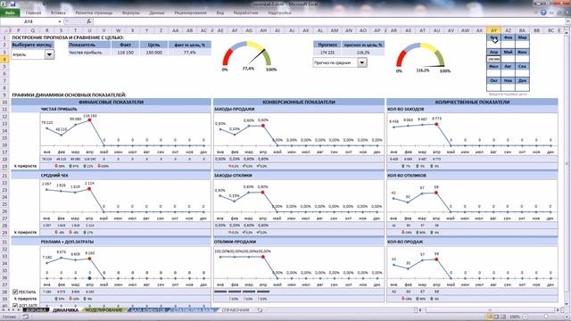The width and height of the screenshot is (571, 321).
Task: Click the Чистая прибыль indicator cell
Action: [89, 53]
